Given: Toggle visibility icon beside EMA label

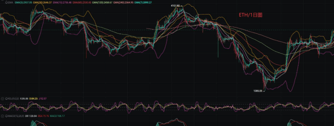Looking at the screenshot, I should 6,2.
